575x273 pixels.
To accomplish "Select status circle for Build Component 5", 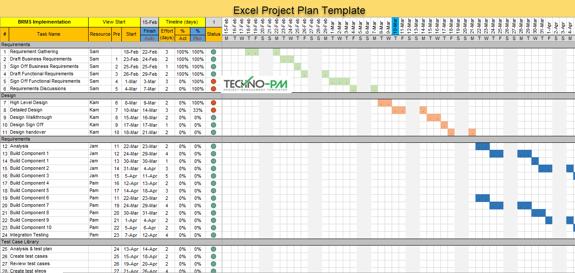I will tap(213, 191).
